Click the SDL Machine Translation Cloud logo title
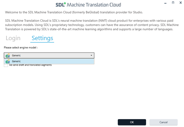184x127 pixels. pyautogui.click(x=88, y=5)
